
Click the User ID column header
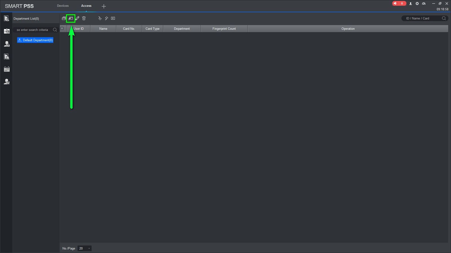(x=79, y=29)
